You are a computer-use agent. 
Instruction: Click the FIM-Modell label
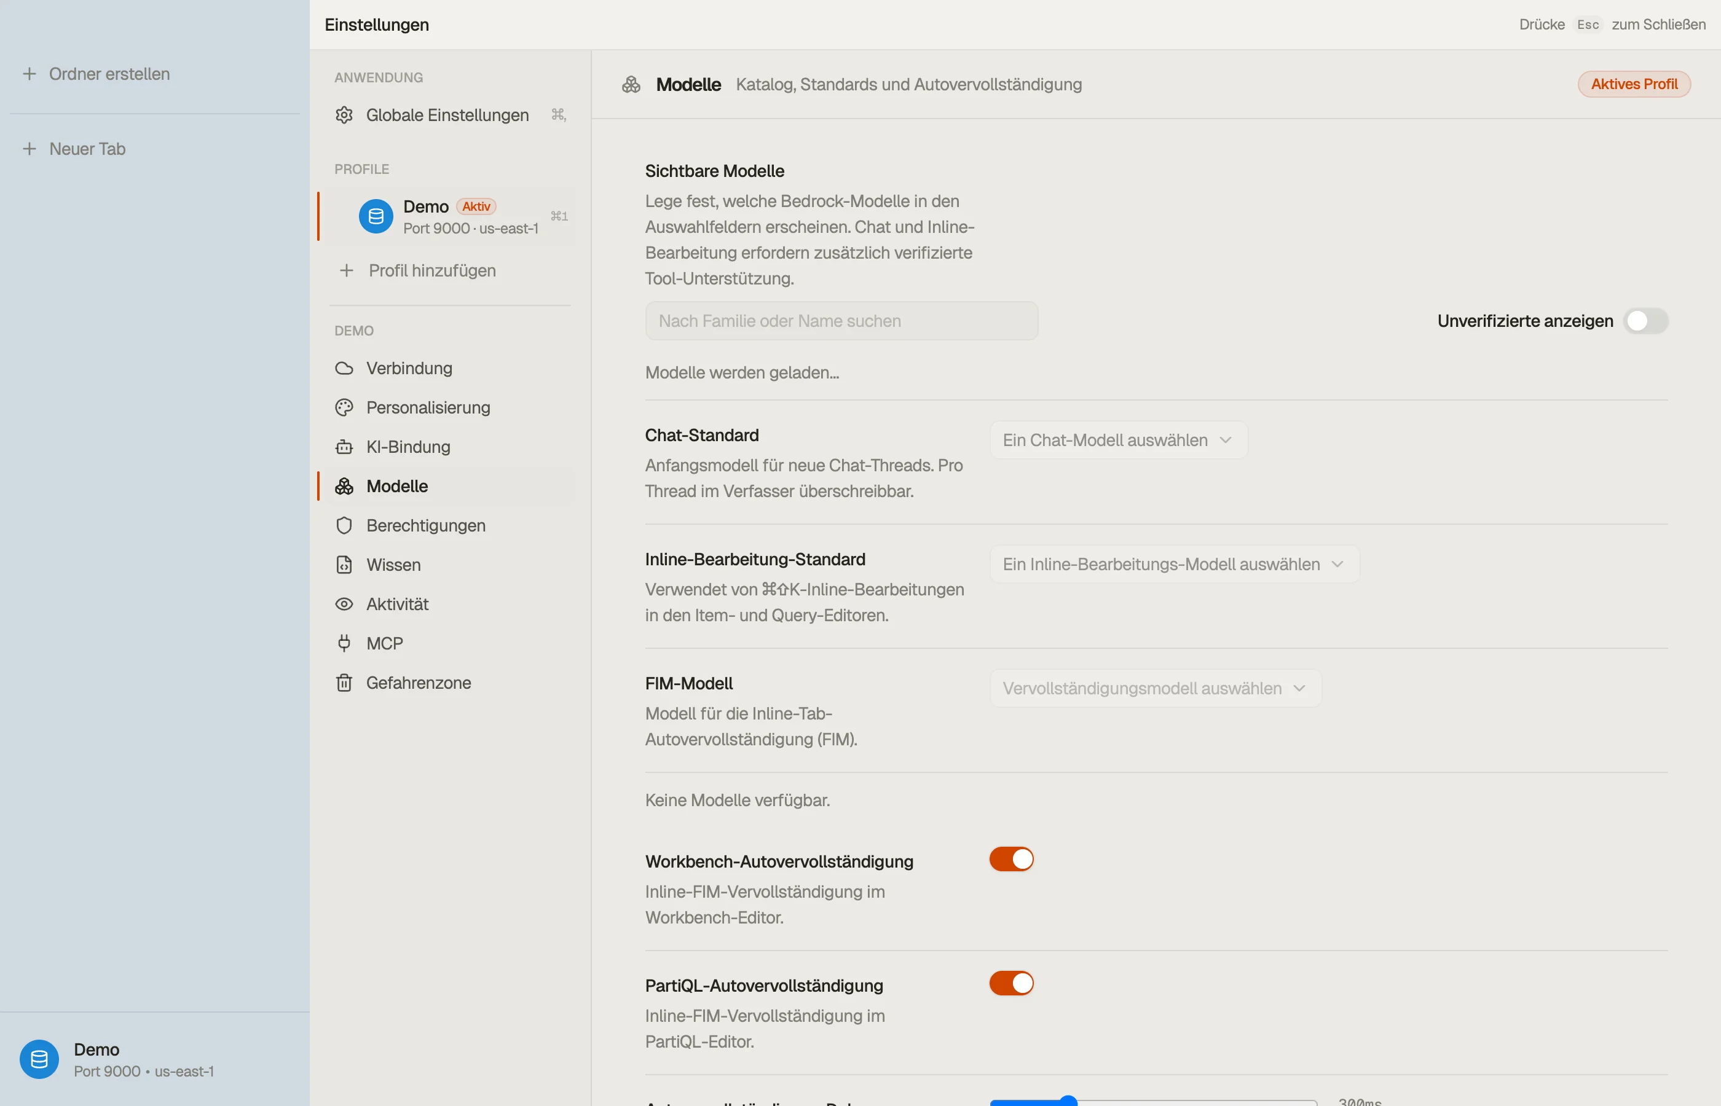(689, 683)
